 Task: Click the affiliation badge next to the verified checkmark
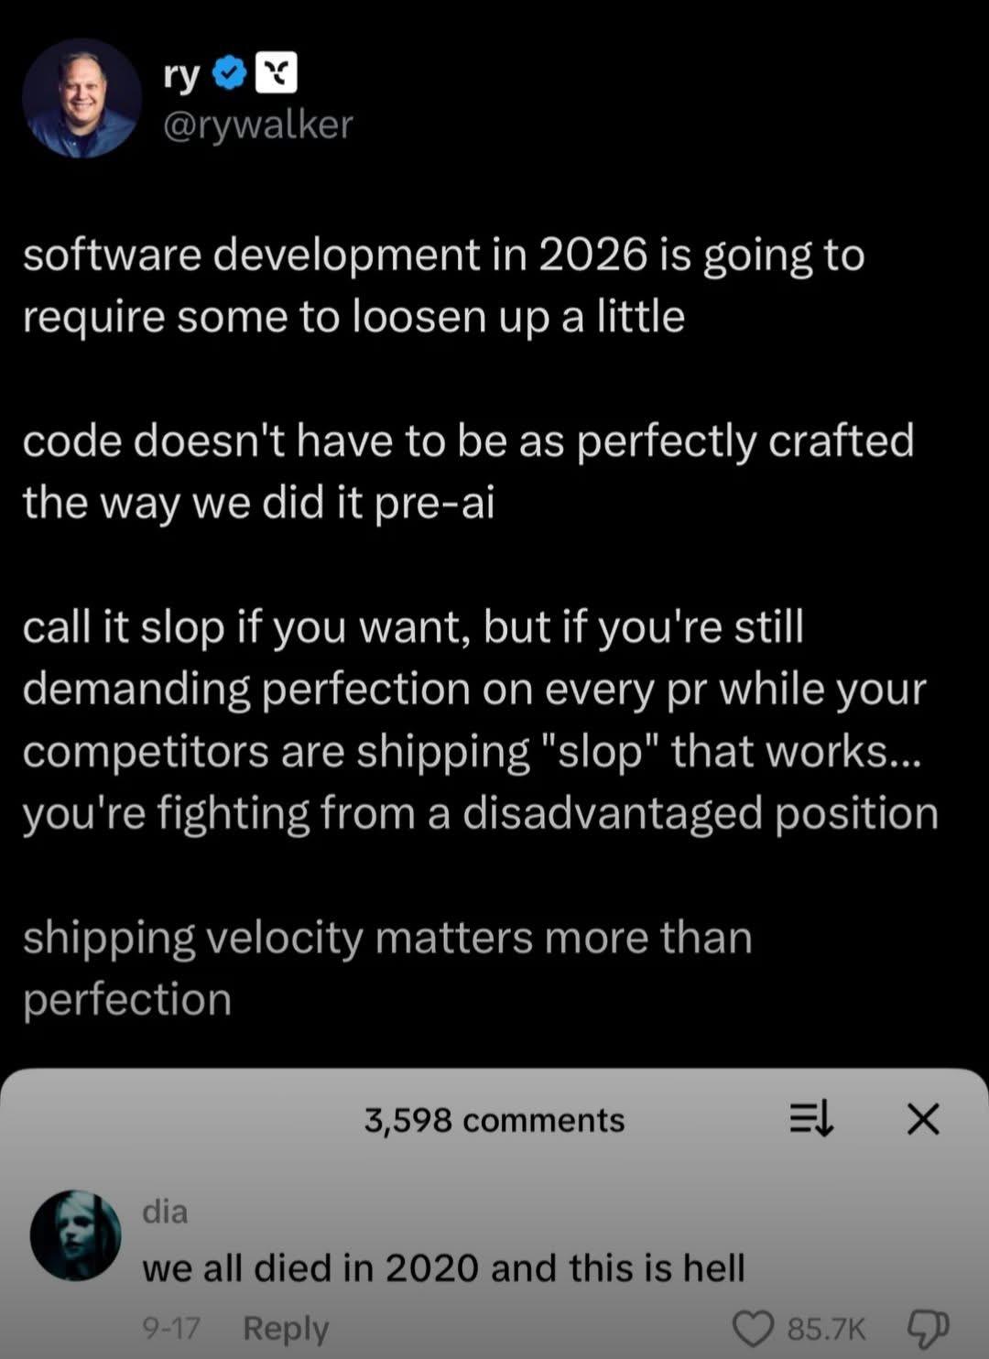[x=275, y=74]
